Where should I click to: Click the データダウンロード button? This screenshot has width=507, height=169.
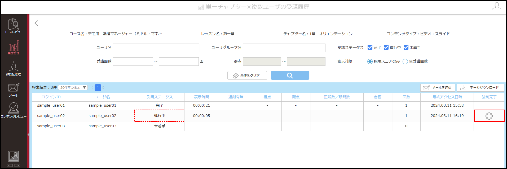tap(480, 88)
